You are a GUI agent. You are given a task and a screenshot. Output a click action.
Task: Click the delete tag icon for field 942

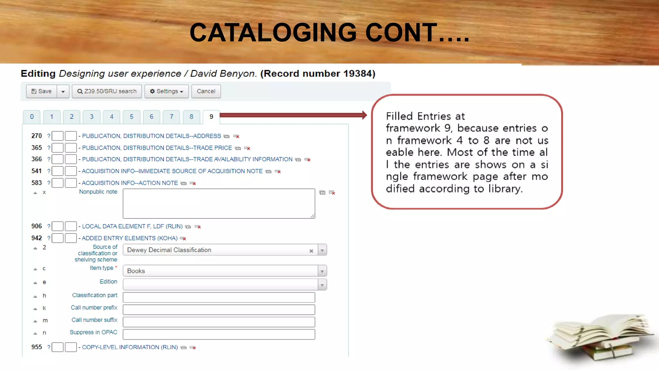pos(183,239)
